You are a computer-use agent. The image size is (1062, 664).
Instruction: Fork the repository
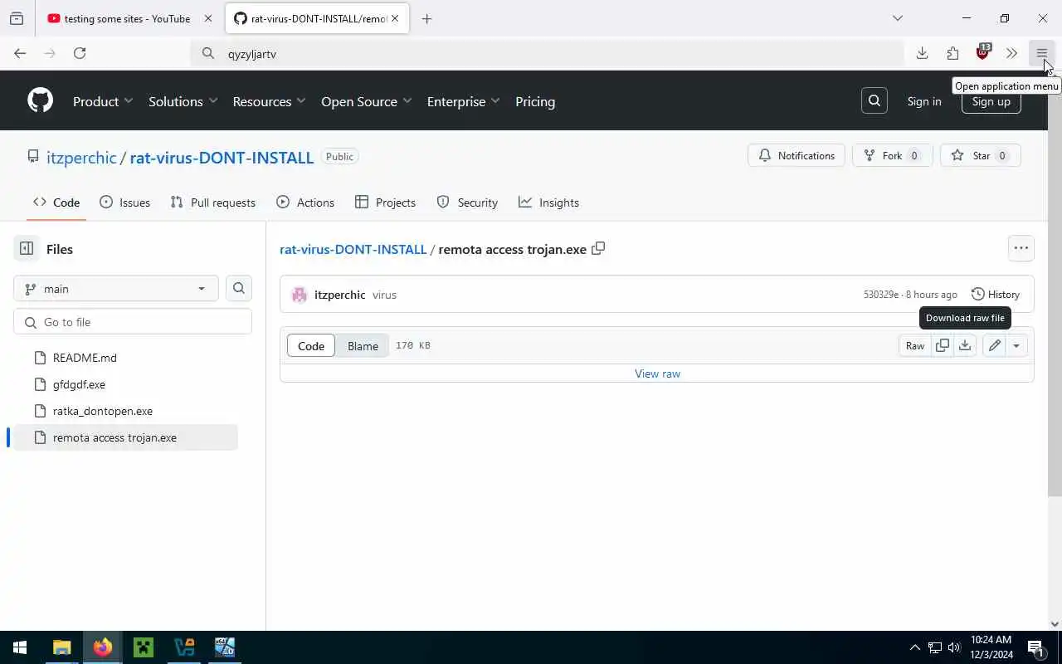(892, 155)
